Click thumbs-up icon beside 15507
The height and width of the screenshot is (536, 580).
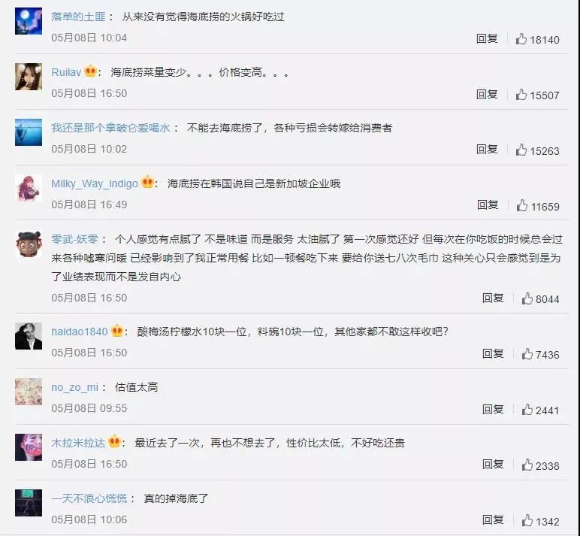[521, 95]
